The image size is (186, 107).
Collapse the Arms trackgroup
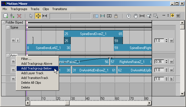8,55
